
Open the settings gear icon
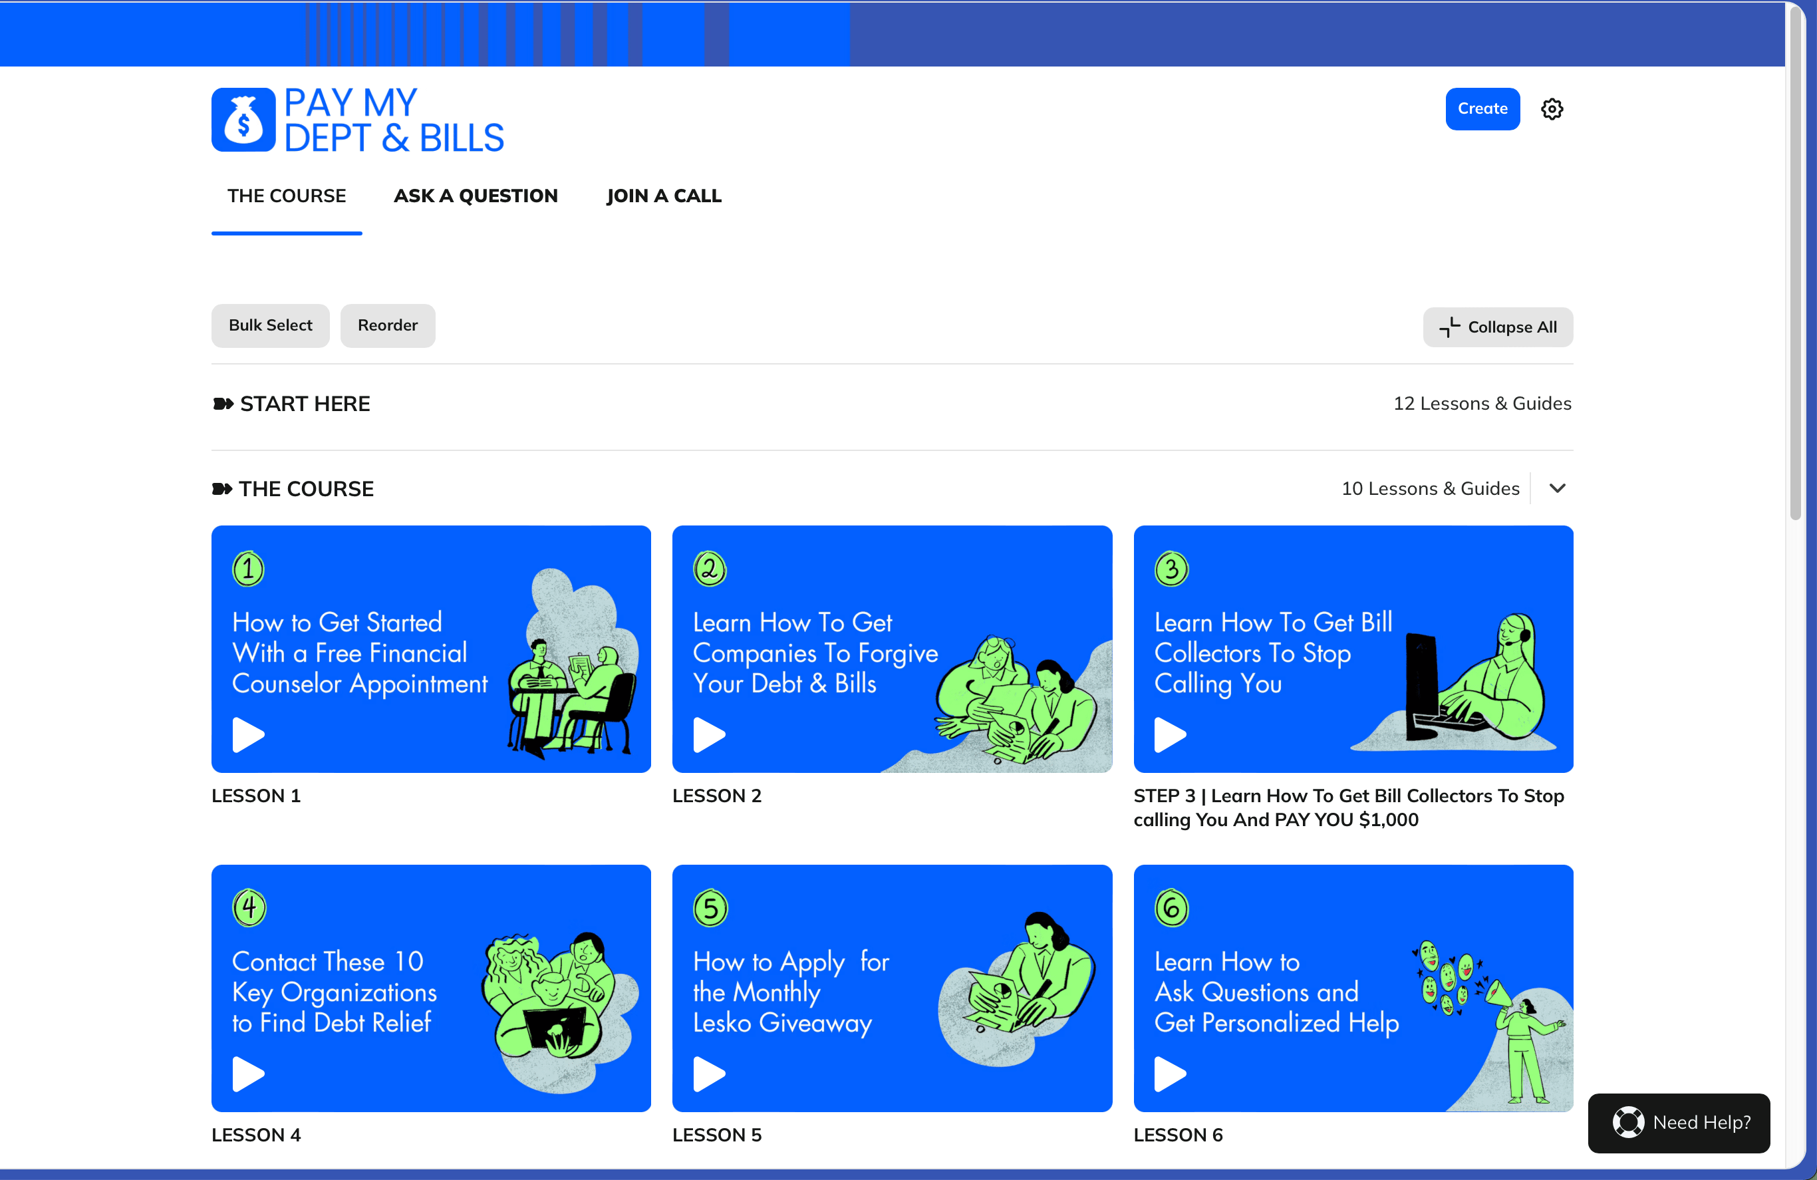point(1552,109)
